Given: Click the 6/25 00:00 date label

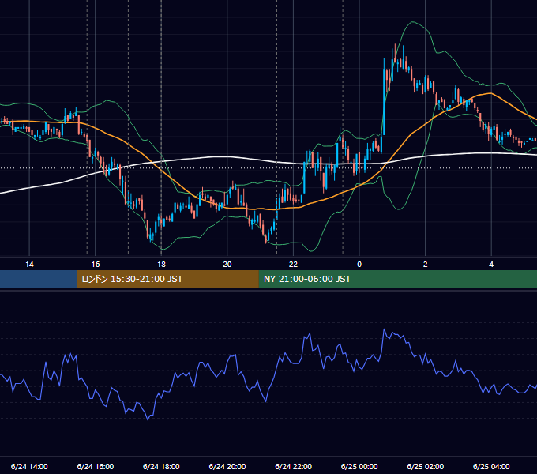Looking at the screenshot, I should 359,466.
